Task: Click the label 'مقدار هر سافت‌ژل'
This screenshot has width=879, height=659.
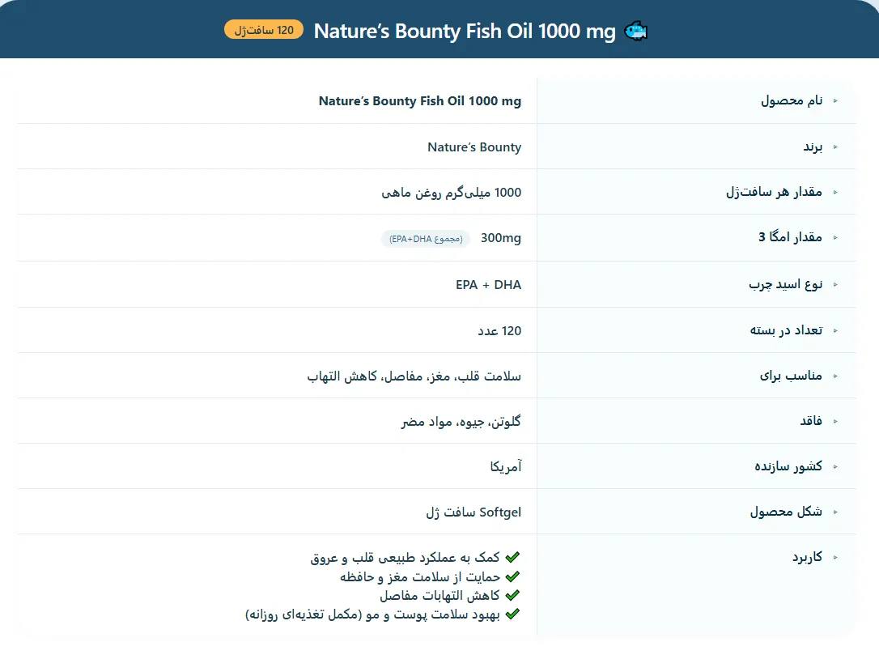Action: click(x=774, y=192)
